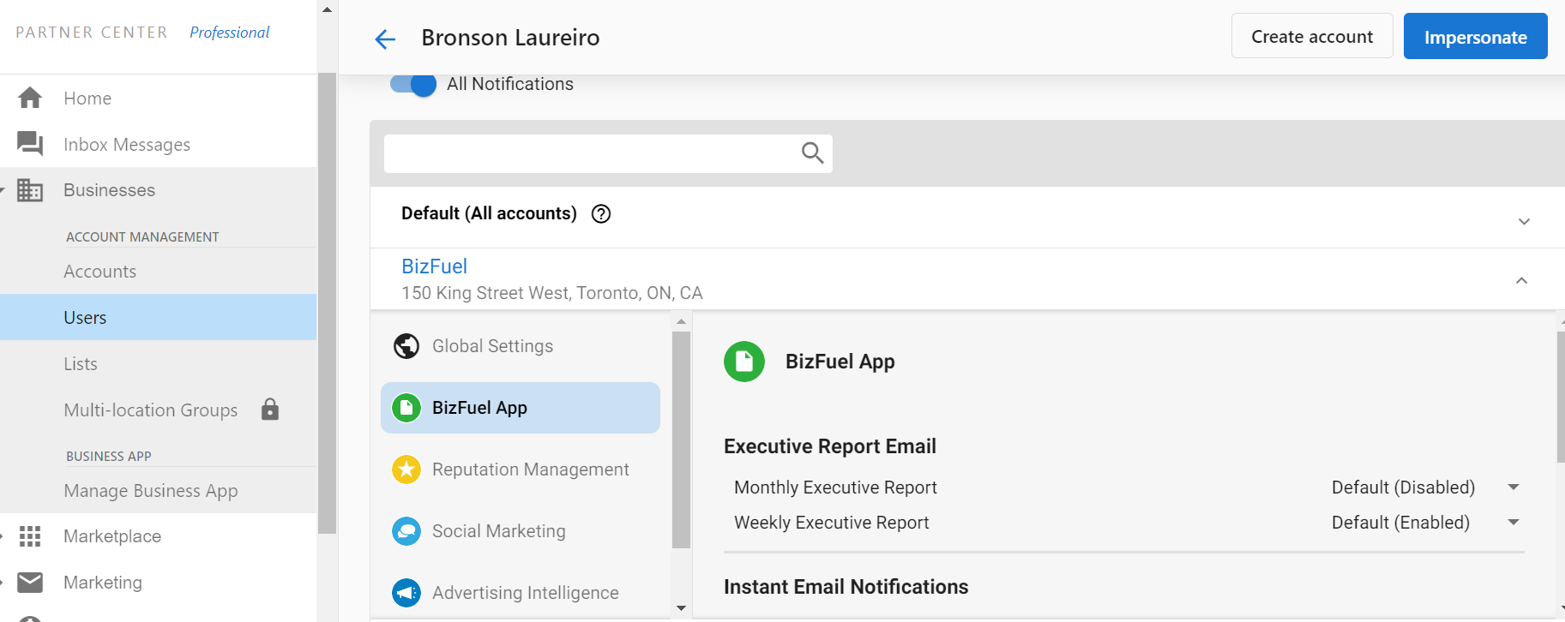Image resolution: width=1565 pixels, height=622 pixels.
Task: Click the Home house icon
Action: tap(30, 98)
